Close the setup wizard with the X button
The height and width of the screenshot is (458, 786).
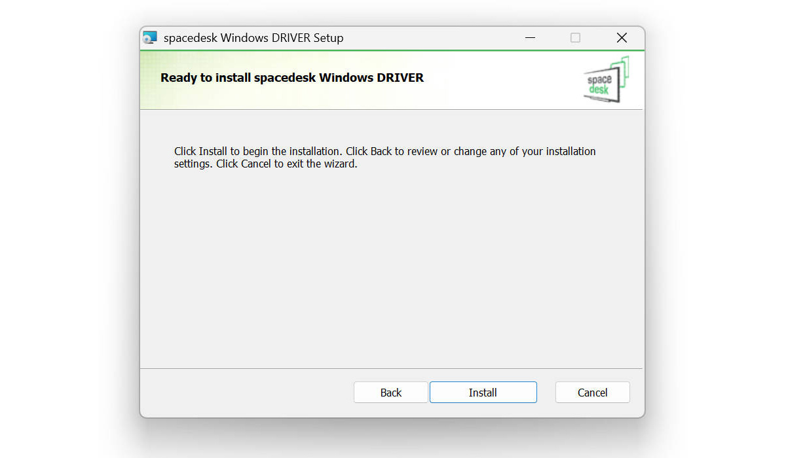tap(622, 38)
